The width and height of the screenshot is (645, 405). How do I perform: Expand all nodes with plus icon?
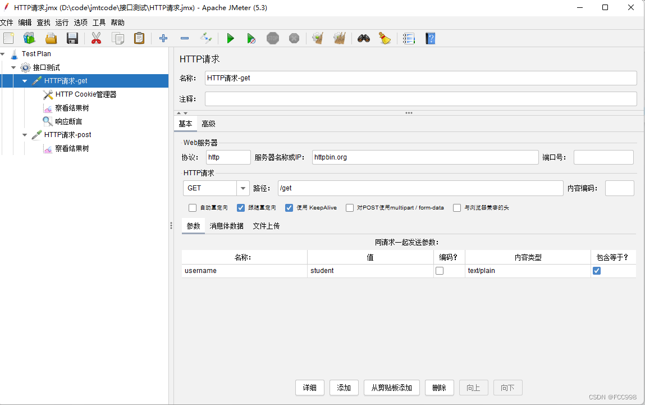coord(163,38)
